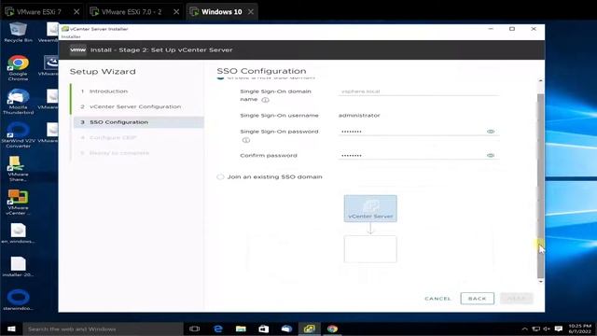The image size is (597, 336).
Task: Click the BACK button
Action: pyautogui.click(x=477, y=299)
